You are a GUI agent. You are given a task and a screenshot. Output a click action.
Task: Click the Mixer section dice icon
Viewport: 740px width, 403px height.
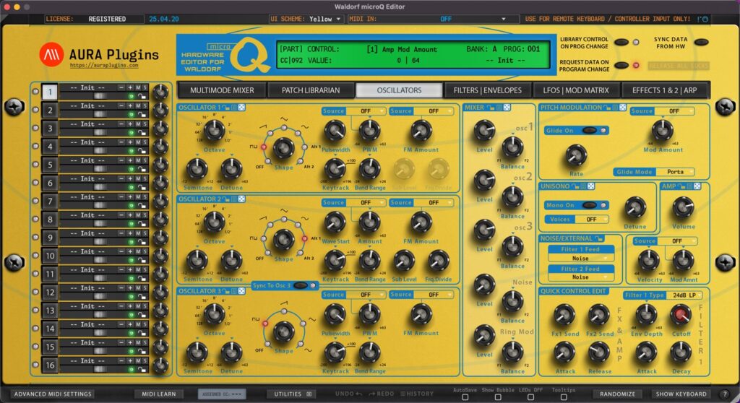point(507,108)
